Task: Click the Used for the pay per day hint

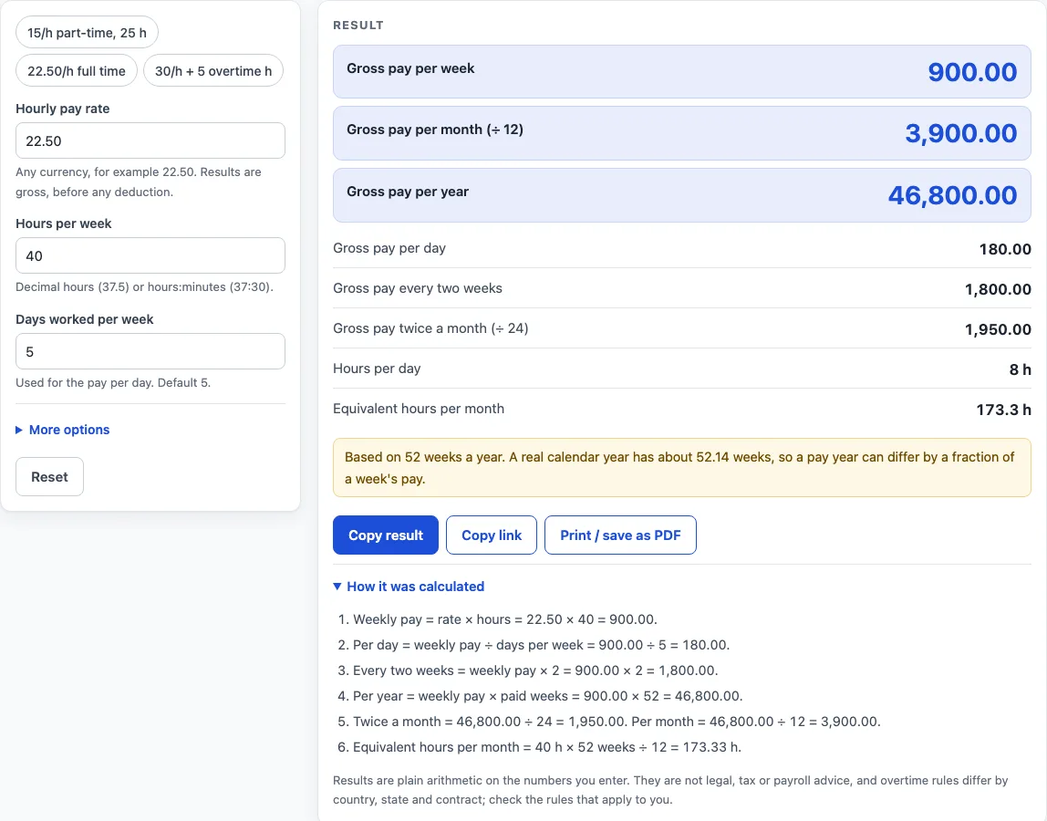Action: coord(113,383)
